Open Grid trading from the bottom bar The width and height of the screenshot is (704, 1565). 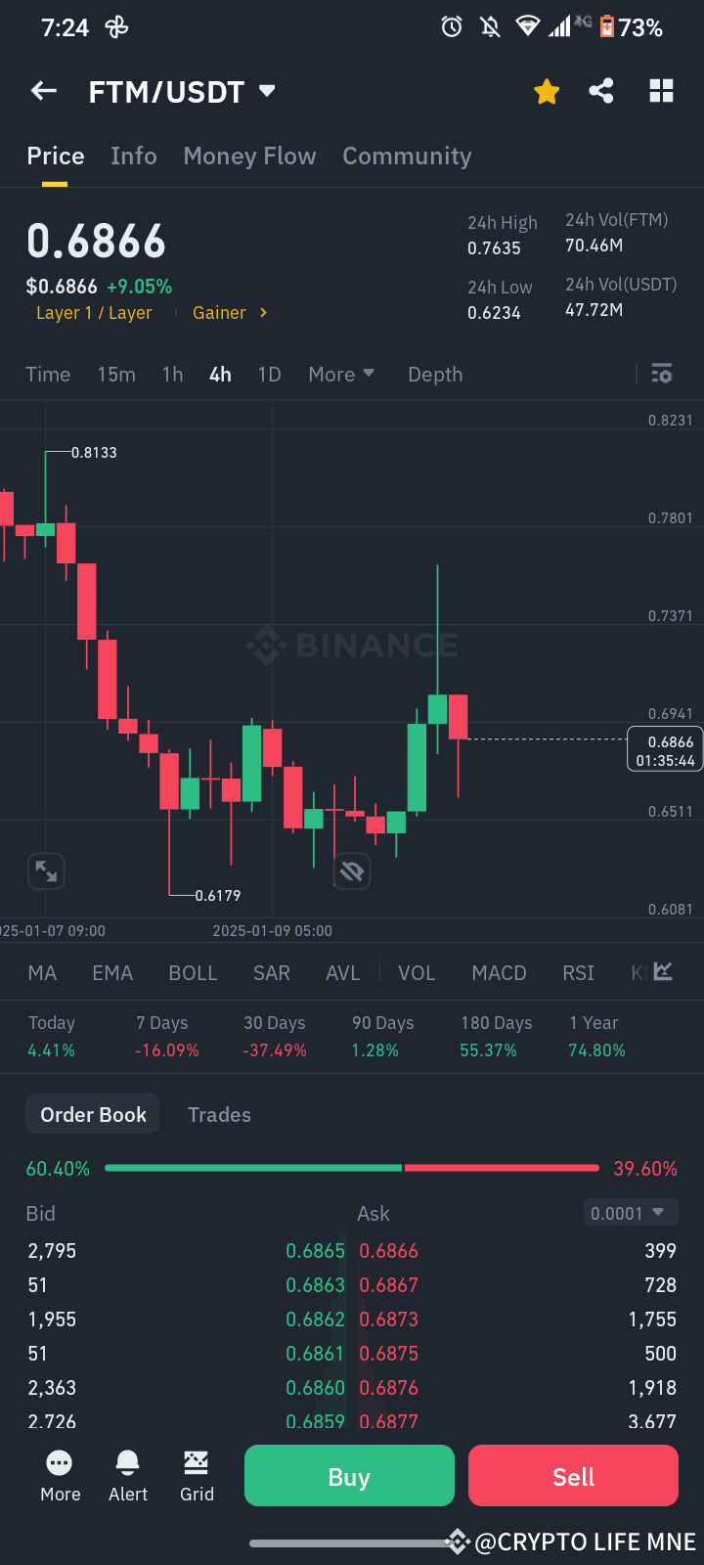(197, 1475)
